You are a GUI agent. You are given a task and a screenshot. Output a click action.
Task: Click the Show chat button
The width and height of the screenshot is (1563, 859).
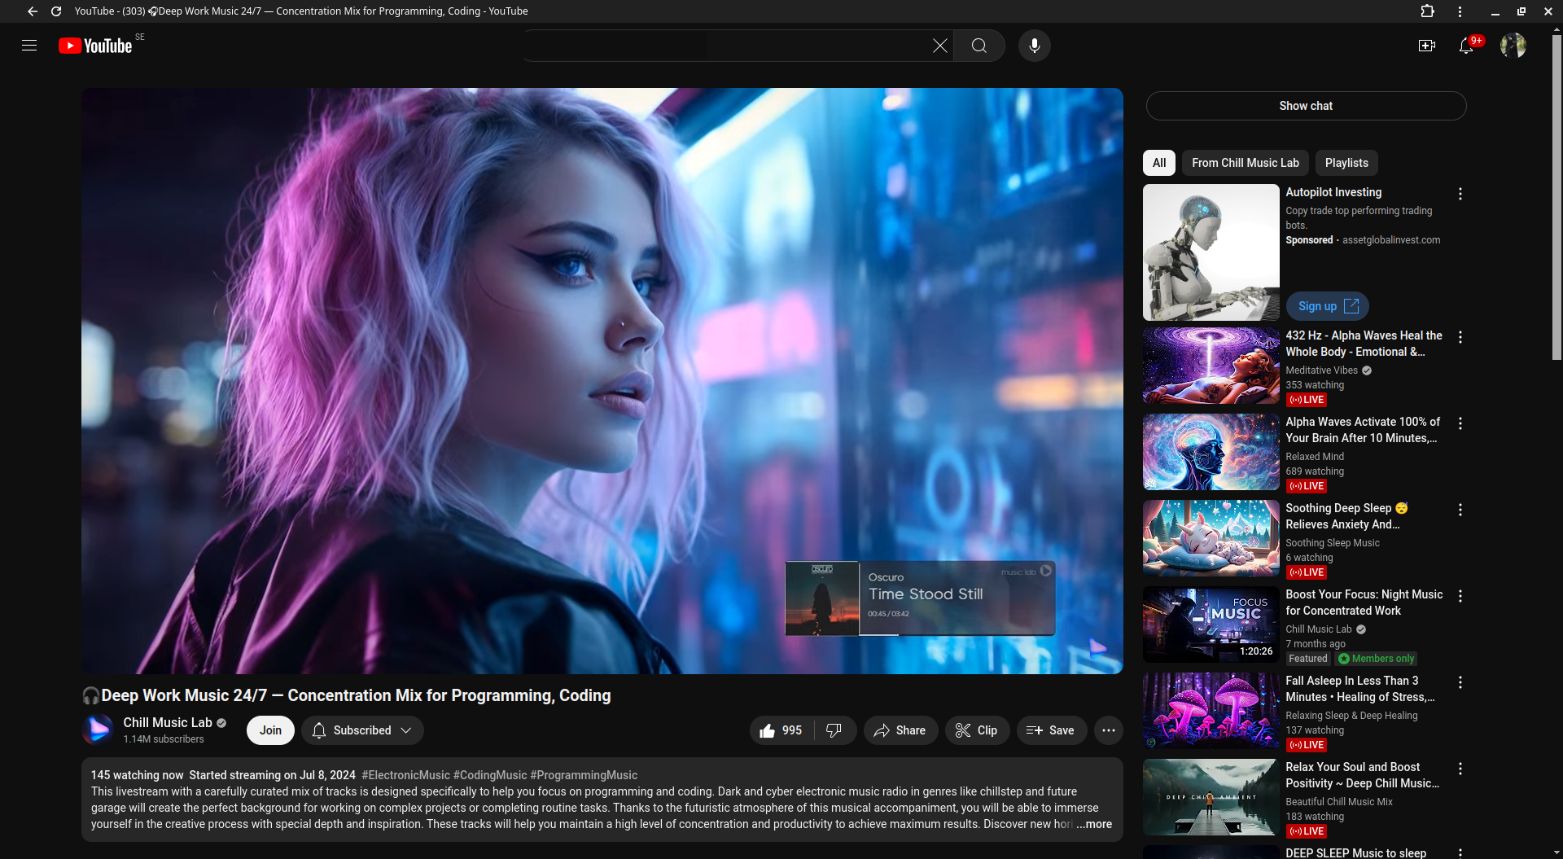point(1306,106)
